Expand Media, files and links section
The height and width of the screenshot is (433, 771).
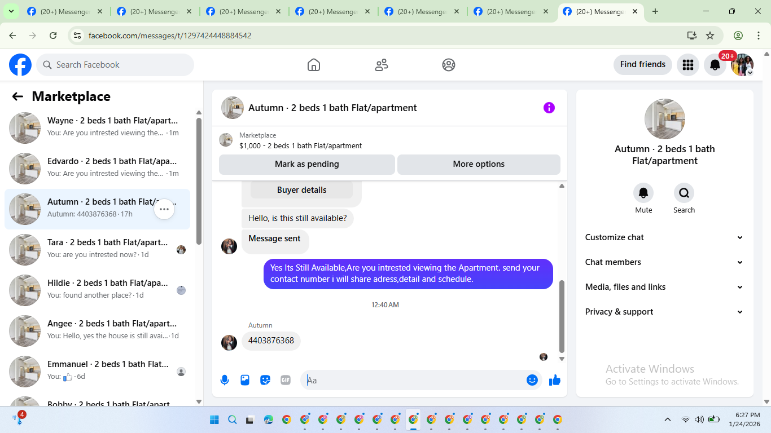(665, 287)
